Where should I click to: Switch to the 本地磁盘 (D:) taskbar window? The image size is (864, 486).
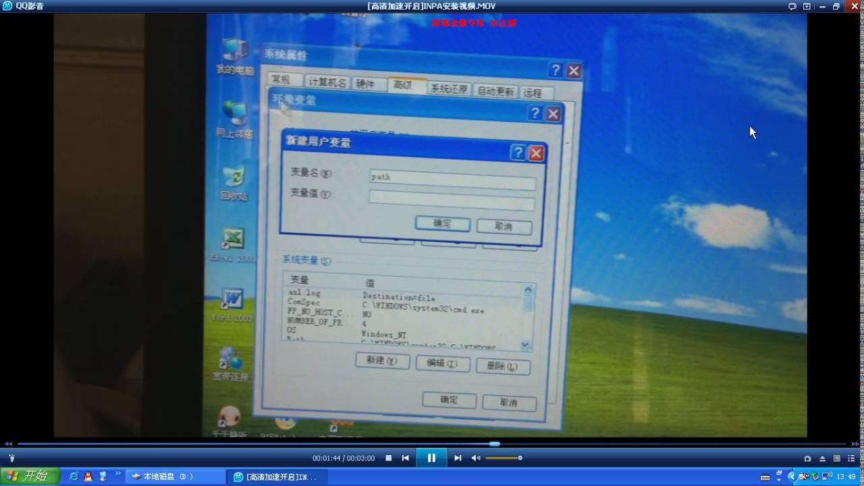[176, 477]
